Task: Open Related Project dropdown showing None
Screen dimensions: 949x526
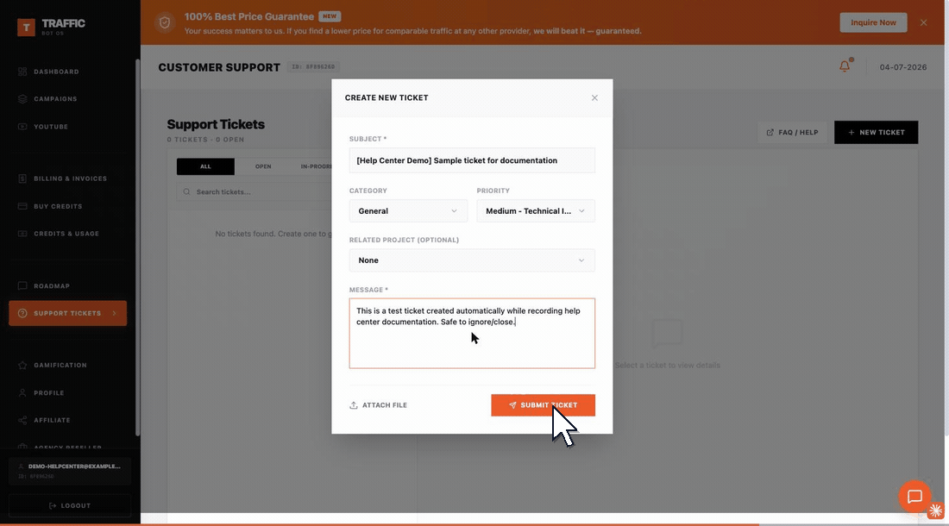Action: [x=472, y=260]
